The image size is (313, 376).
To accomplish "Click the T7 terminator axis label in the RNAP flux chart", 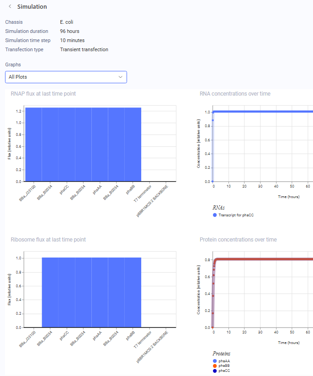I will pyautogui.click(x=143, y=193).
